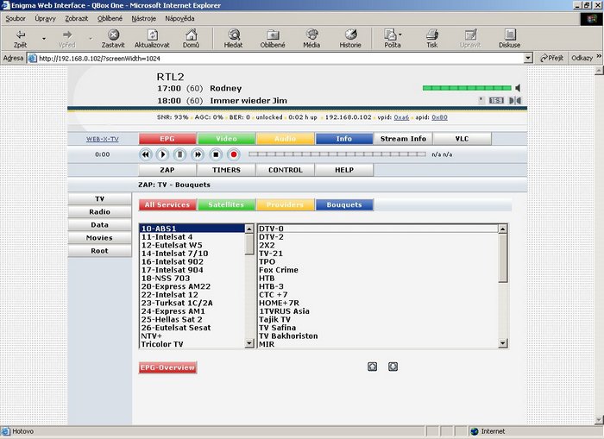
Task: Open Oblíbené favorites toolbar icon
Action: point(273,34)
